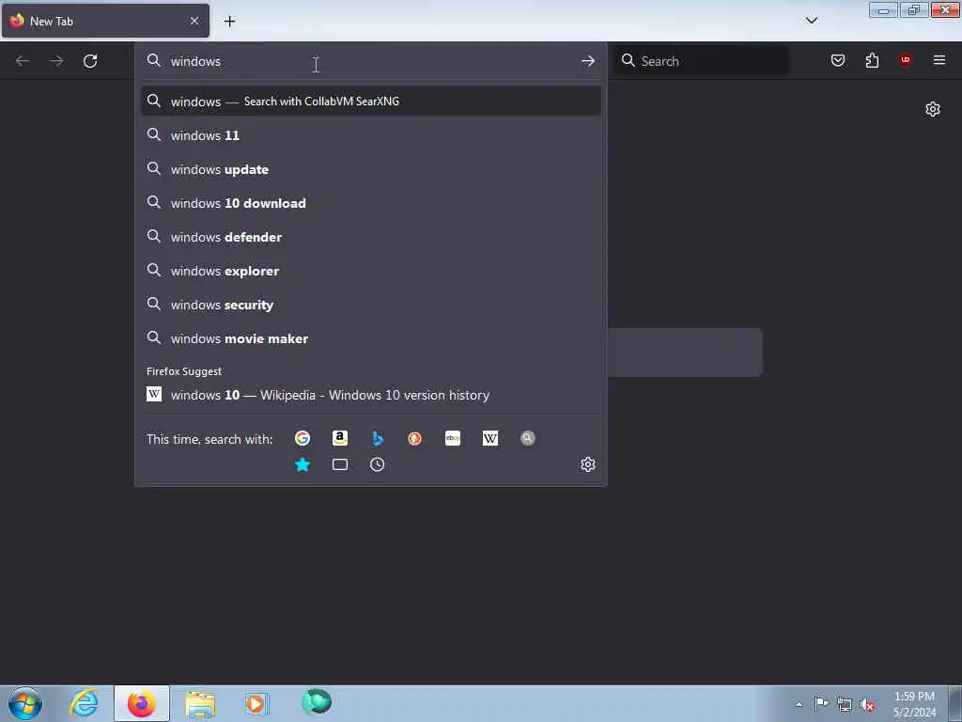Open Save to Pocket button
The width and height of the screenshot is (962, 722).
coord(838,60)
